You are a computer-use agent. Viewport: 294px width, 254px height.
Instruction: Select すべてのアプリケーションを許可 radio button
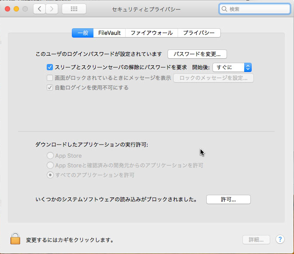coord(50,175)
